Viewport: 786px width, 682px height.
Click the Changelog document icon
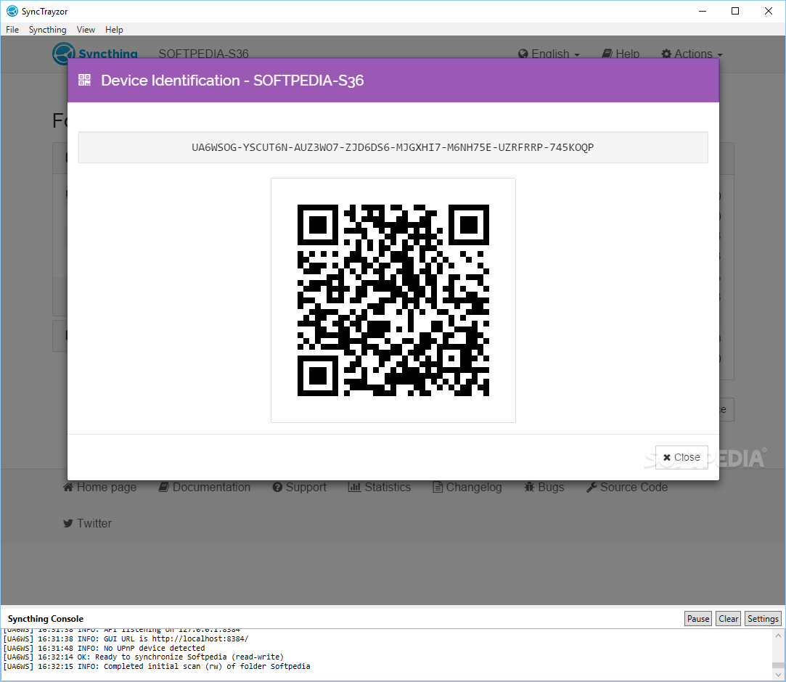[438, 487]
